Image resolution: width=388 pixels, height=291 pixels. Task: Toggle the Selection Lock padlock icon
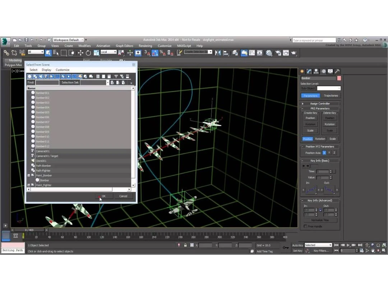(185, 245)
